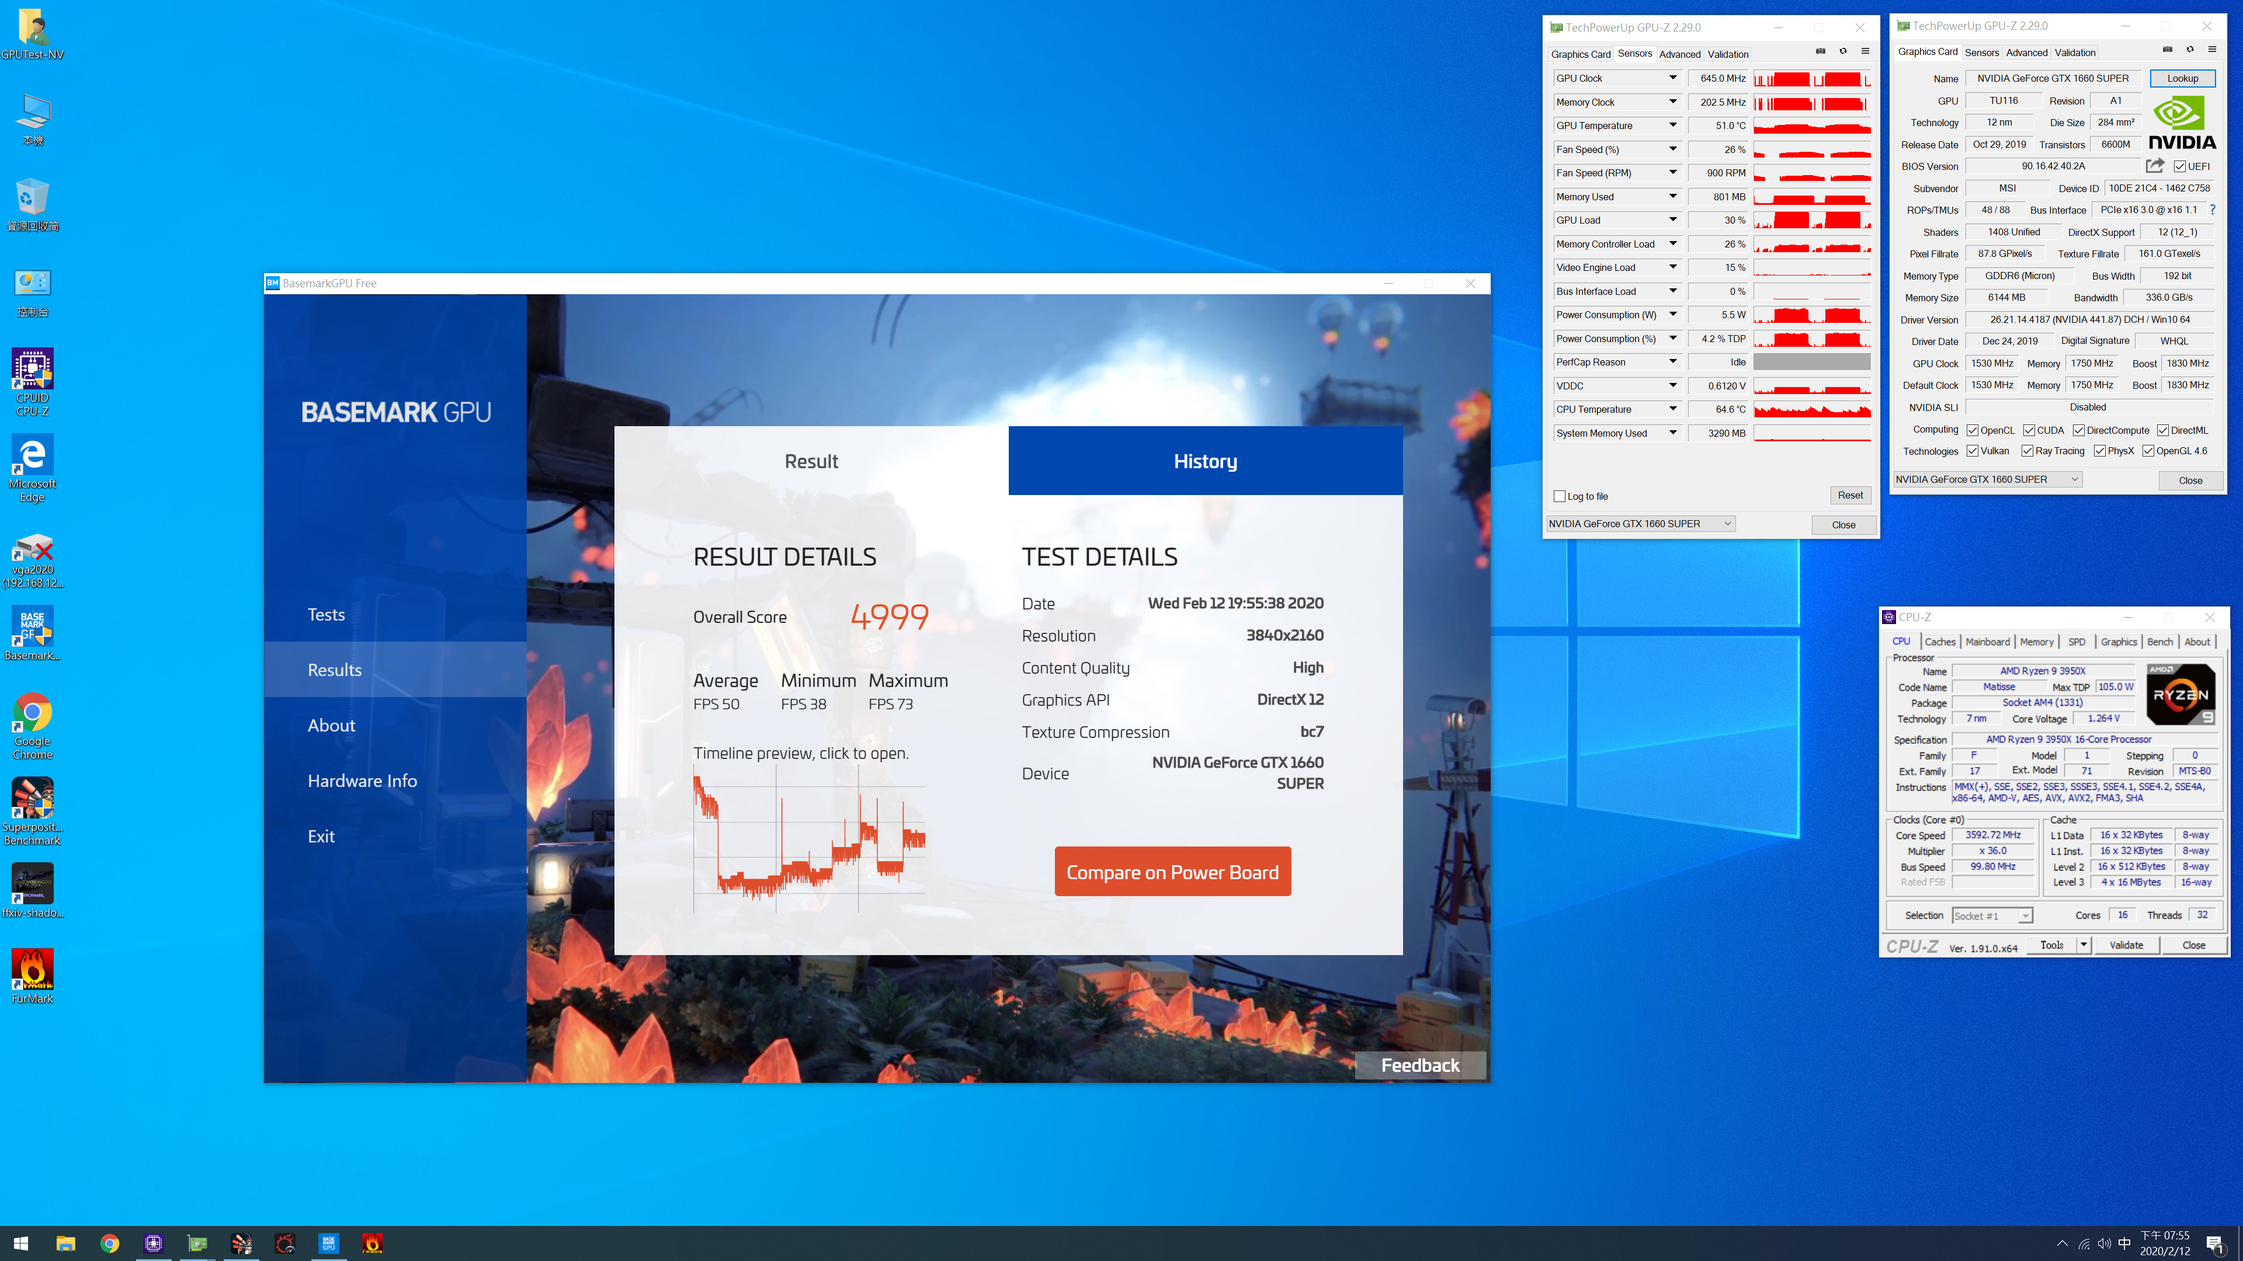Viewport: 2243px width, 1261px height.
Task: Open the Control Panel desktop icon
Action: click(32, 291)
